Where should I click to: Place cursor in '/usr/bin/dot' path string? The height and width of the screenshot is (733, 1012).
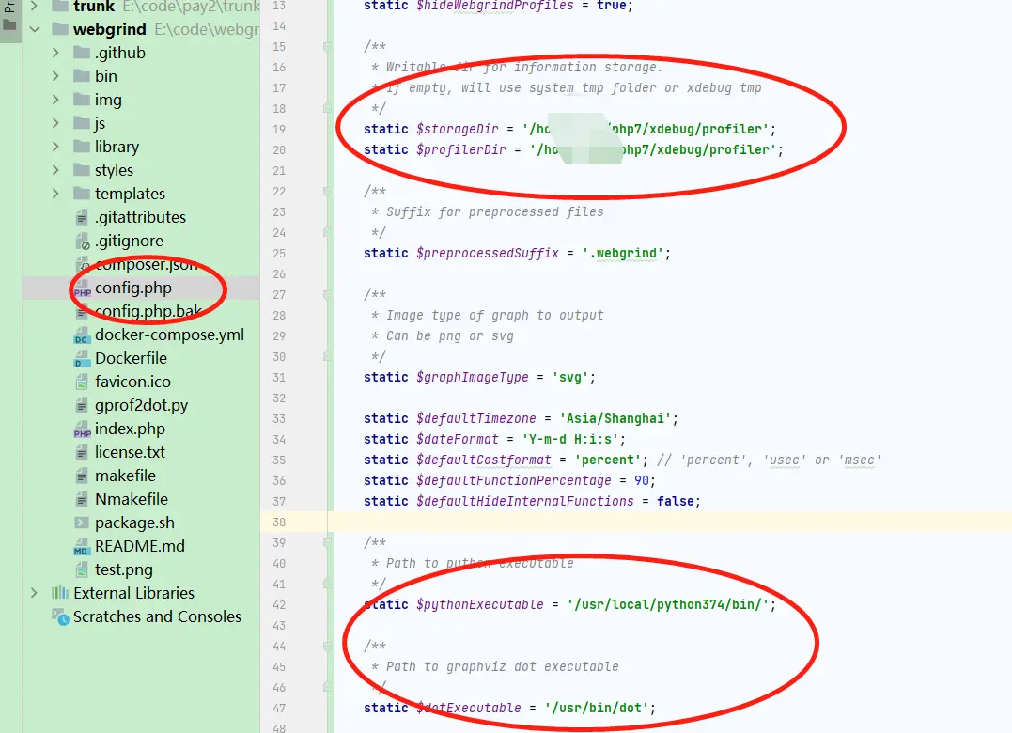click(597, 708)
